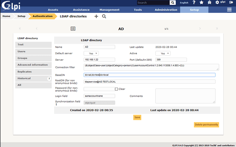Click the search magnifier button in header
This screenshot has height=147, width=236.
173,2
